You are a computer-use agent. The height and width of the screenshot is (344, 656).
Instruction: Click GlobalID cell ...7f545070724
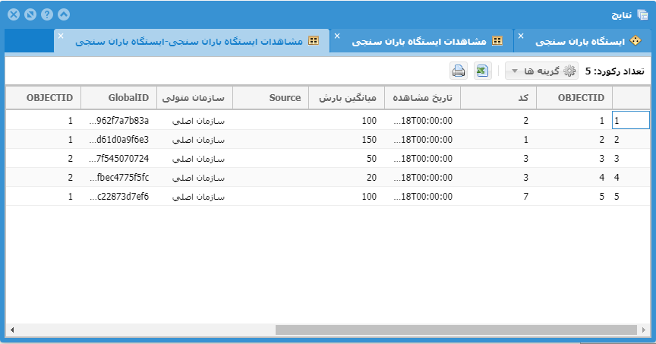pyautogui.click(x=118, y=159)
